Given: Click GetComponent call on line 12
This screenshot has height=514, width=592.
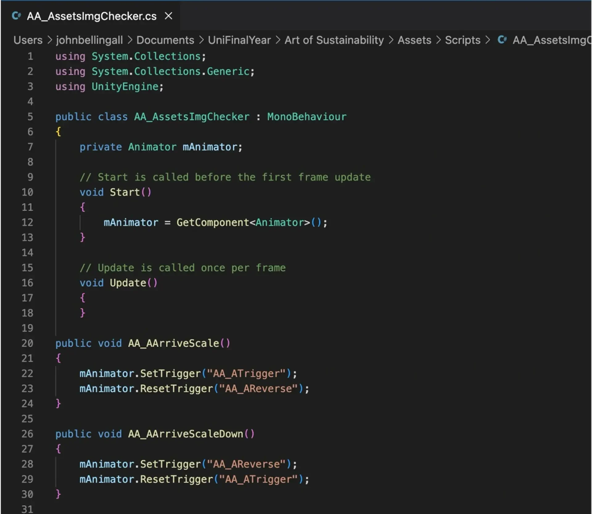Looking at the screenshot, I should tap(212, 222).
